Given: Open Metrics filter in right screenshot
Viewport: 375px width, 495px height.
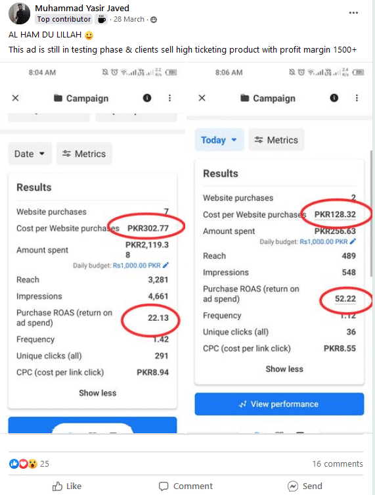Looking at the screenshot, I should point(276,140).
